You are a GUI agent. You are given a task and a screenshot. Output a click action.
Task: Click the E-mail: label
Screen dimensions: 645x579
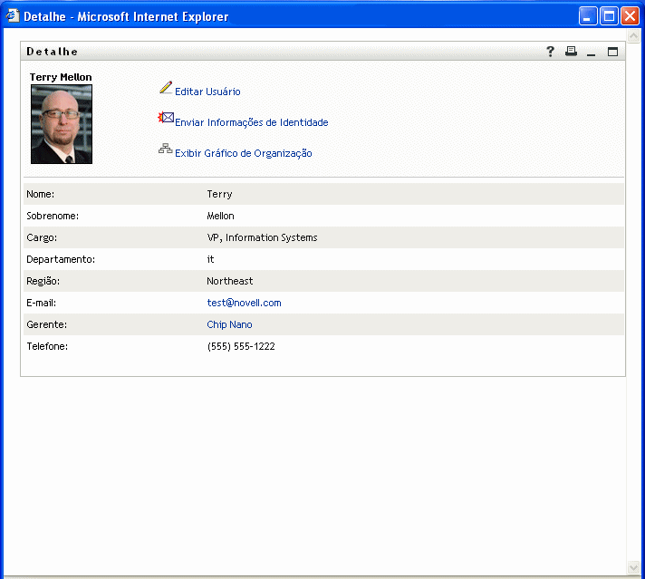41,303
